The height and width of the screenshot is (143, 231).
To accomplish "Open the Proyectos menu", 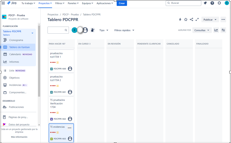I will 45,3.
